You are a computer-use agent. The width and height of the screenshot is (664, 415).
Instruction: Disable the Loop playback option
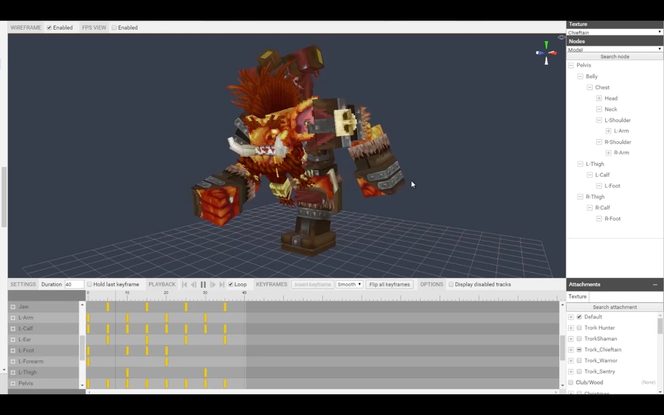click(230, 284)
